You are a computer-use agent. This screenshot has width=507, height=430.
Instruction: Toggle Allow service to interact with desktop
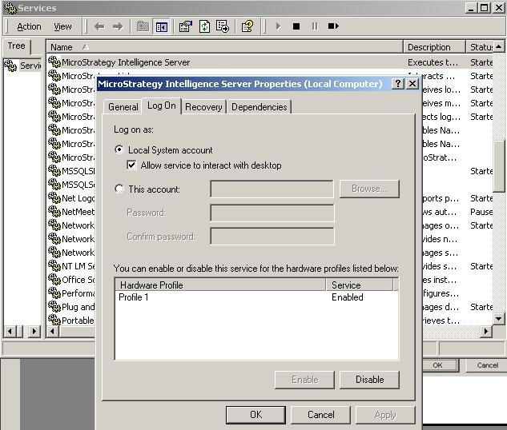click(131, 165)
